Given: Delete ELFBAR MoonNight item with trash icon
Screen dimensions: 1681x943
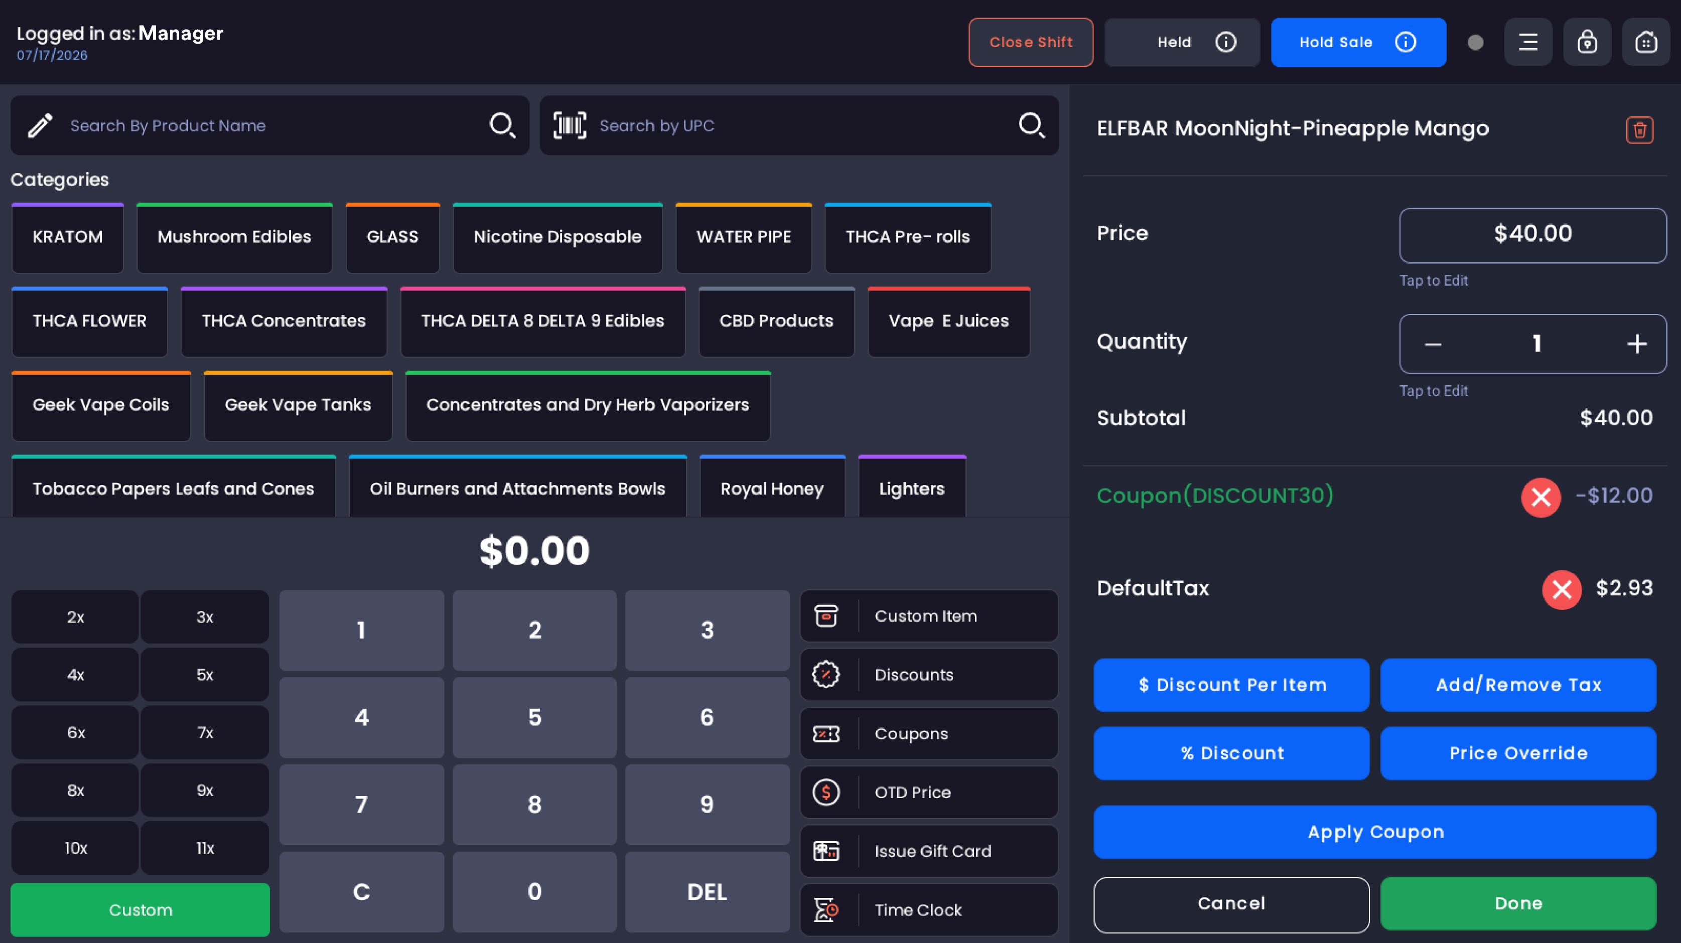Looking at the screenshot, I should point(1639,130).
